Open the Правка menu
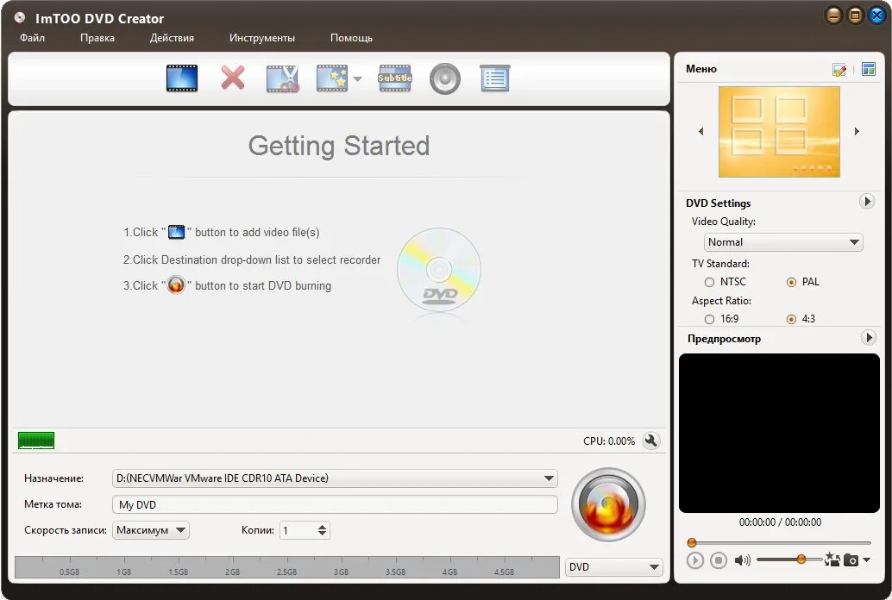 97,38
